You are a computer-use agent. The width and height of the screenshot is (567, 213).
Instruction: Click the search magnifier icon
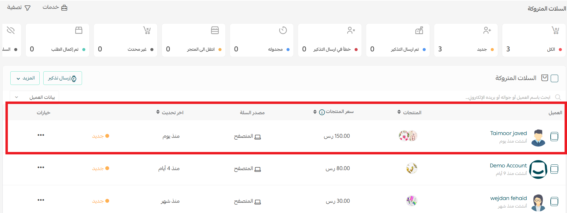click(x=558, y=97)
